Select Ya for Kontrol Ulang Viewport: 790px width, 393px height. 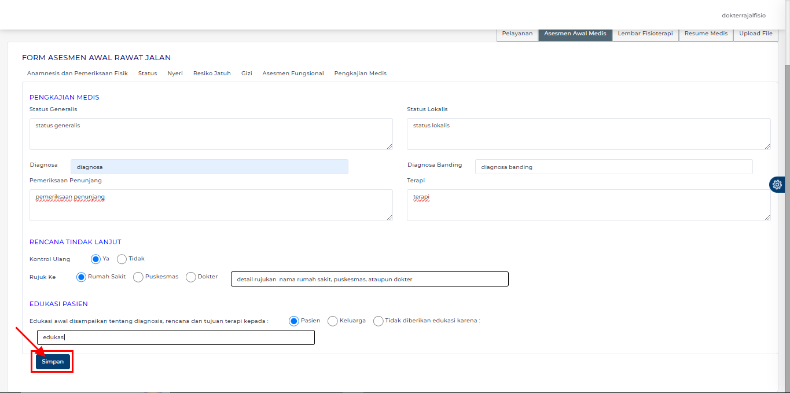(95, 259)
